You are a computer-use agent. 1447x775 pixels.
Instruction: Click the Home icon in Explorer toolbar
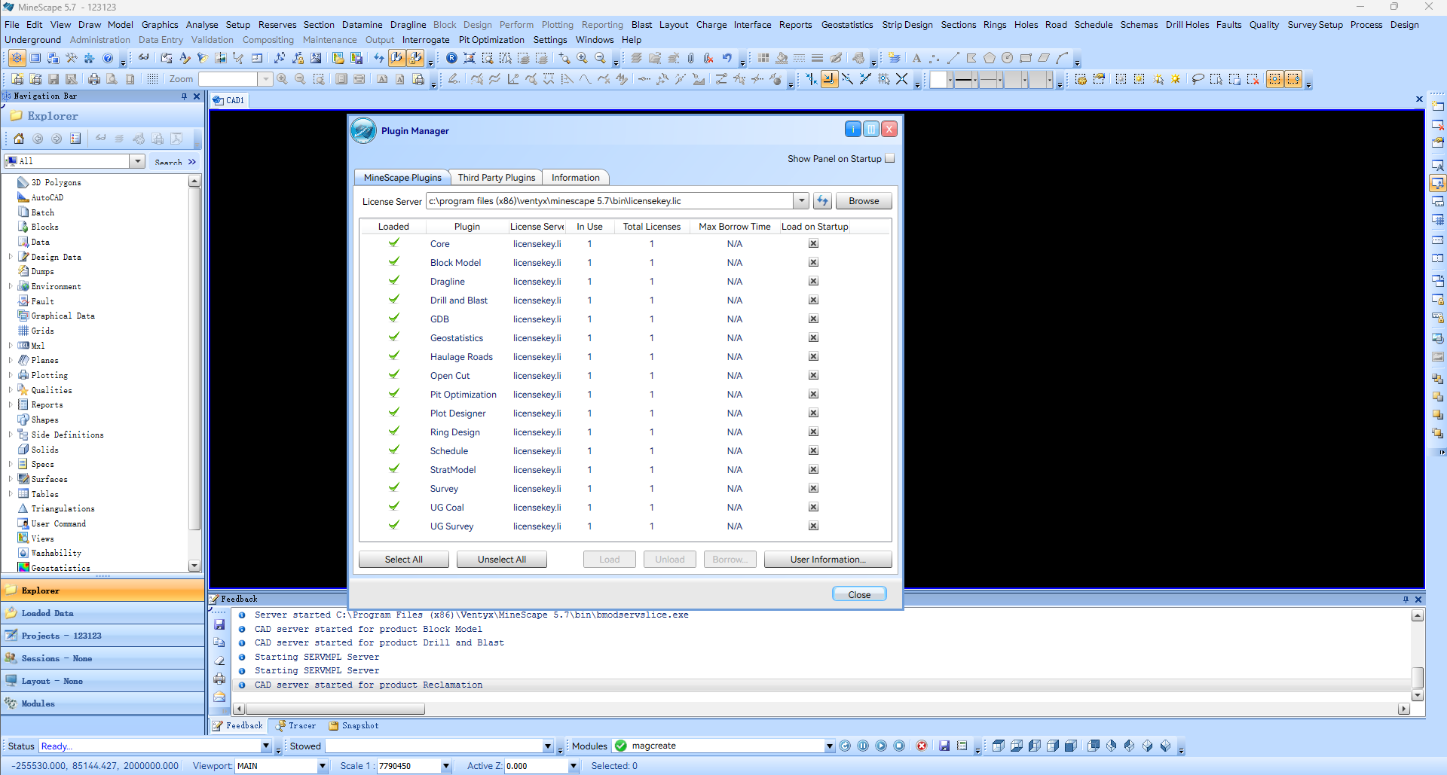click(19, 139)
